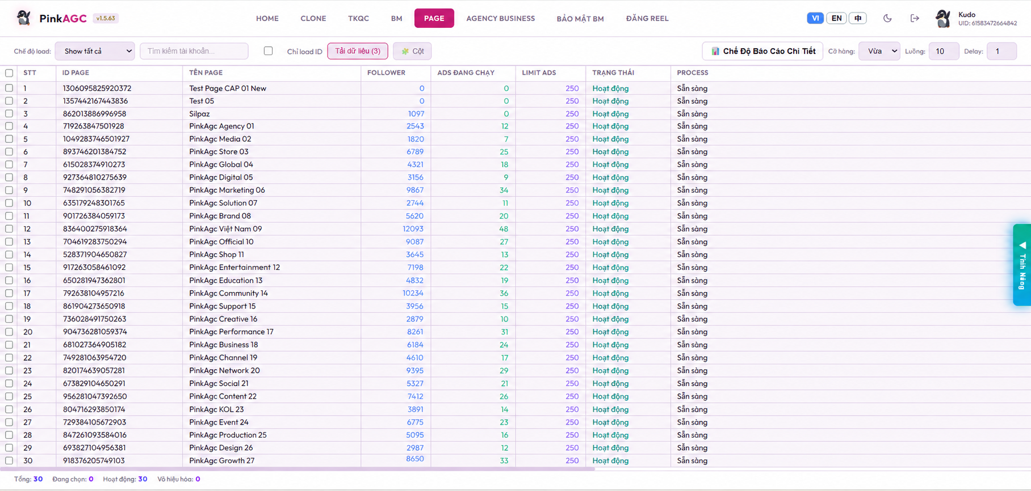The height and width of the screenshot is (491, 1031).
Task: Toggle the Chỉ load ID checkbox
Action: tap(268, 51)
